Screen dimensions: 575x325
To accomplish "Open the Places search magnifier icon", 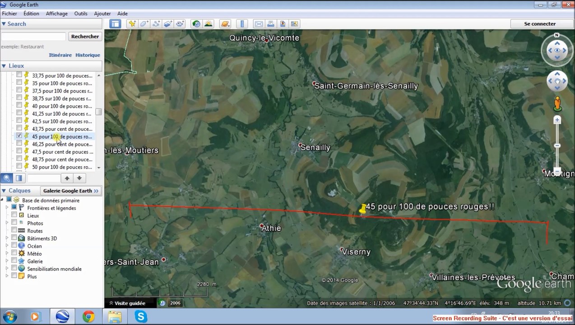I will point(6,178).
